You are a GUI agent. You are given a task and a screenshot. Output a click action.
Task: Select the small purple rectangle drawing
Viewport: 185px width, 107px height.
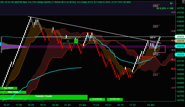click(x=153, y=44)
